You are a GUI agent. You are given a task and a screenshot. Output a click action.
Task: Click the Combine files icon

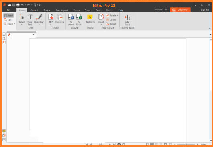(59, 17)
